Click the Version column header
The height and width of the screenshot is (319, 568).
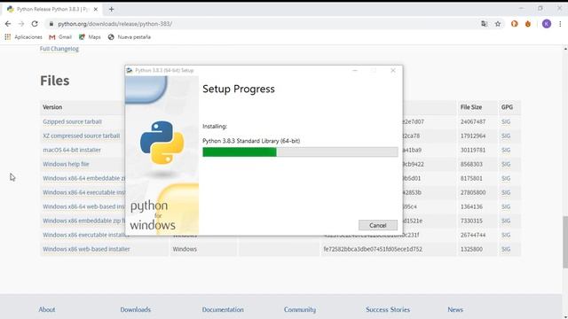(x=52, y=107)
